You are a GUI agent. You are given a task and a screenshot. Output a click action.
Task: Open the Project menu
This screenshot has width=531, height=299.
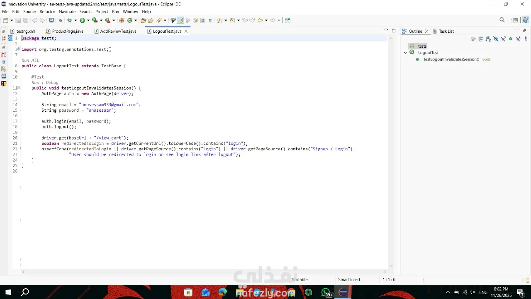point(102,12)
